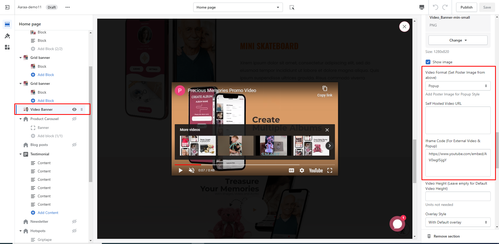The width and height of the screenshot is (499, 244).
Task: Click the preview pane vertical scrollbar
Action: [414, 161]
